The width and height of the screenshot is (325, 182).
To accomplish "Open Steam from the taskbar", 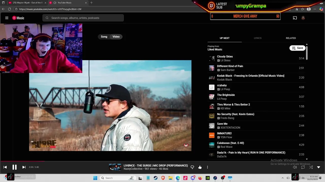I will coord(155,178).
